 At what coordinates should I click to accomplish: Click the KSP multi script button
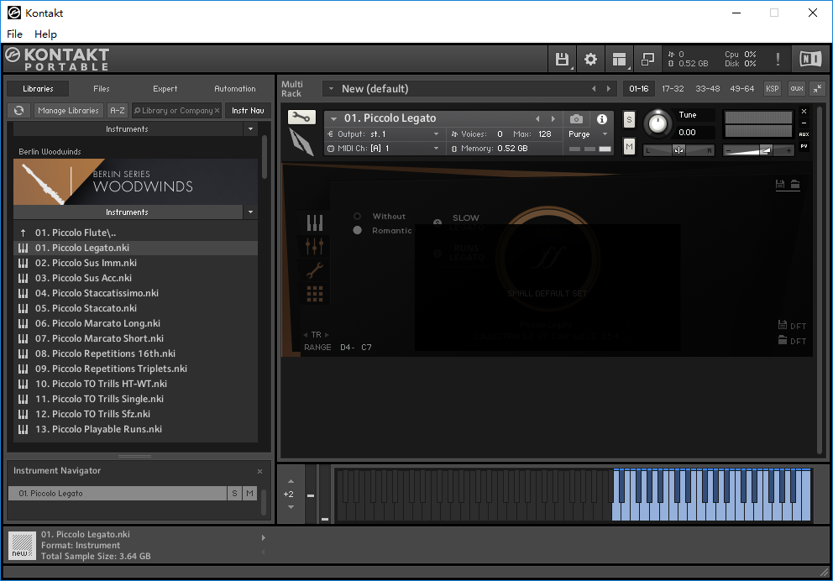773,89
